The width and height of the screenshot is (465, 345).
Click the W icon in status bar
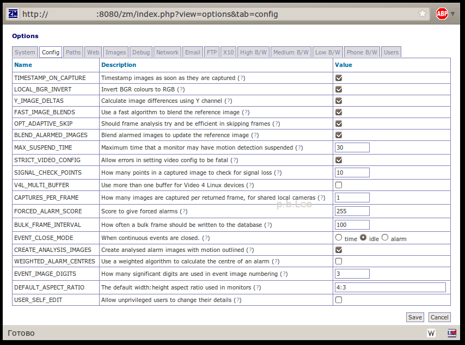[x=431, y=333]
